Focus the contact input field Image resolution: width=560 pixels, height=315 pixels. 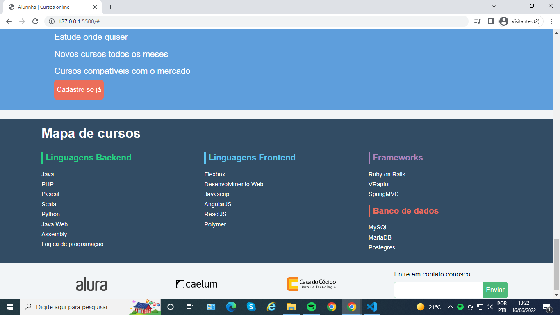coord(438,290)
